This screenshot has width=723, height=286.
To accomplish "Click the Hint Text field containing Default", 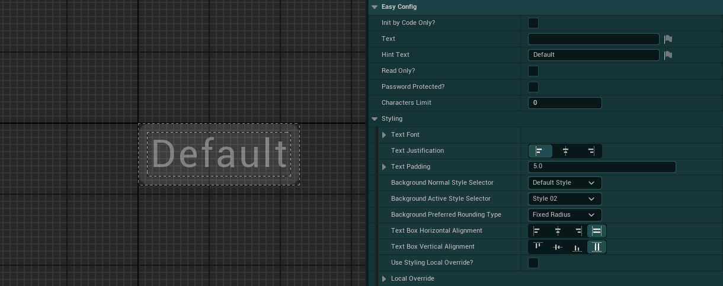I will click(593, 55).
